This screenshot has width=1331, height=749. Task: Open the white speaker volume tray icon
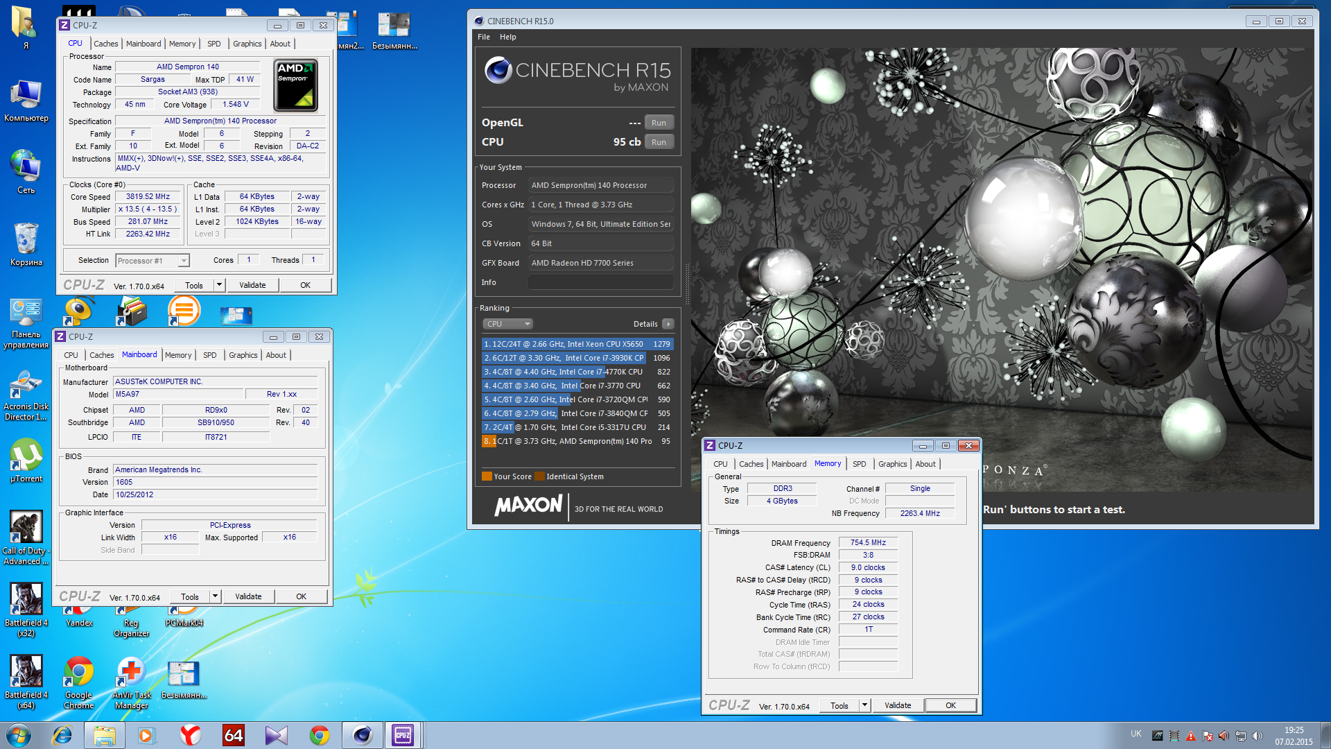1258,736
